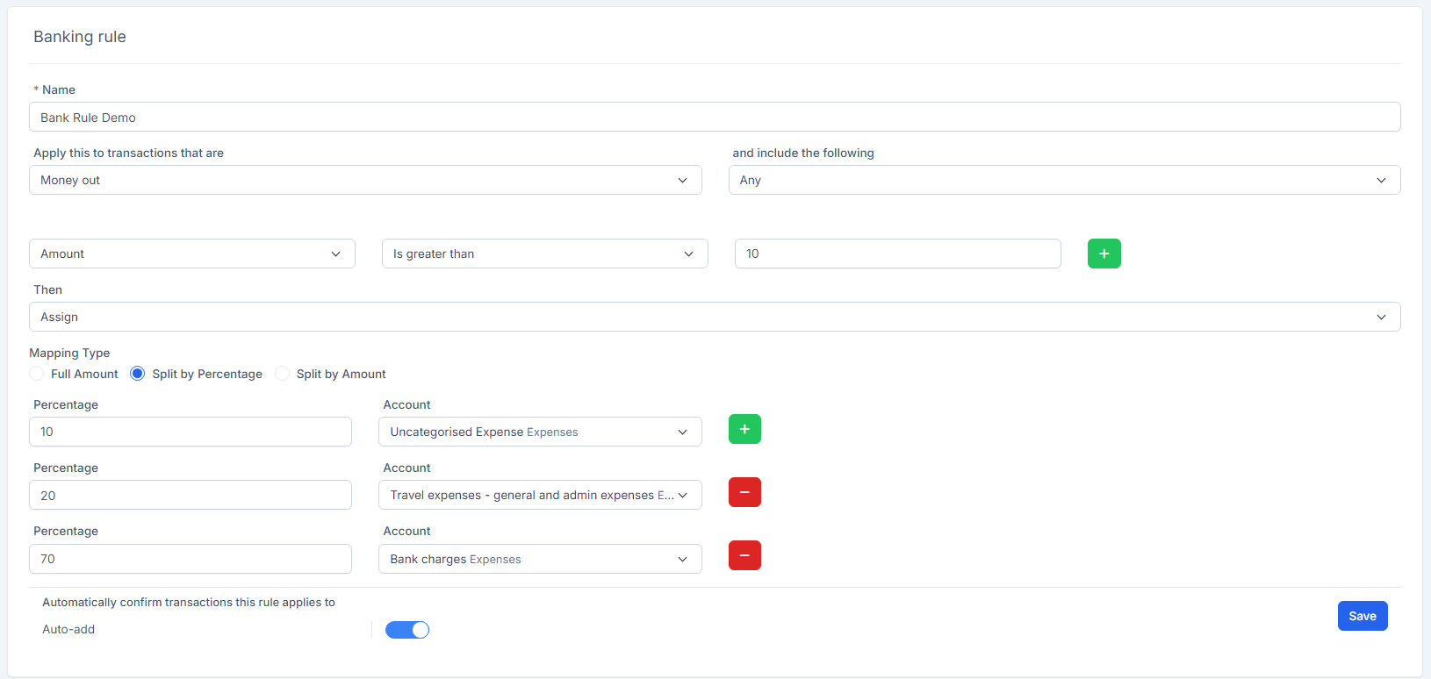This screenshot has width=1431, height=679.
Task: Choose Split by Amount radio button
Action: [283, 374]
